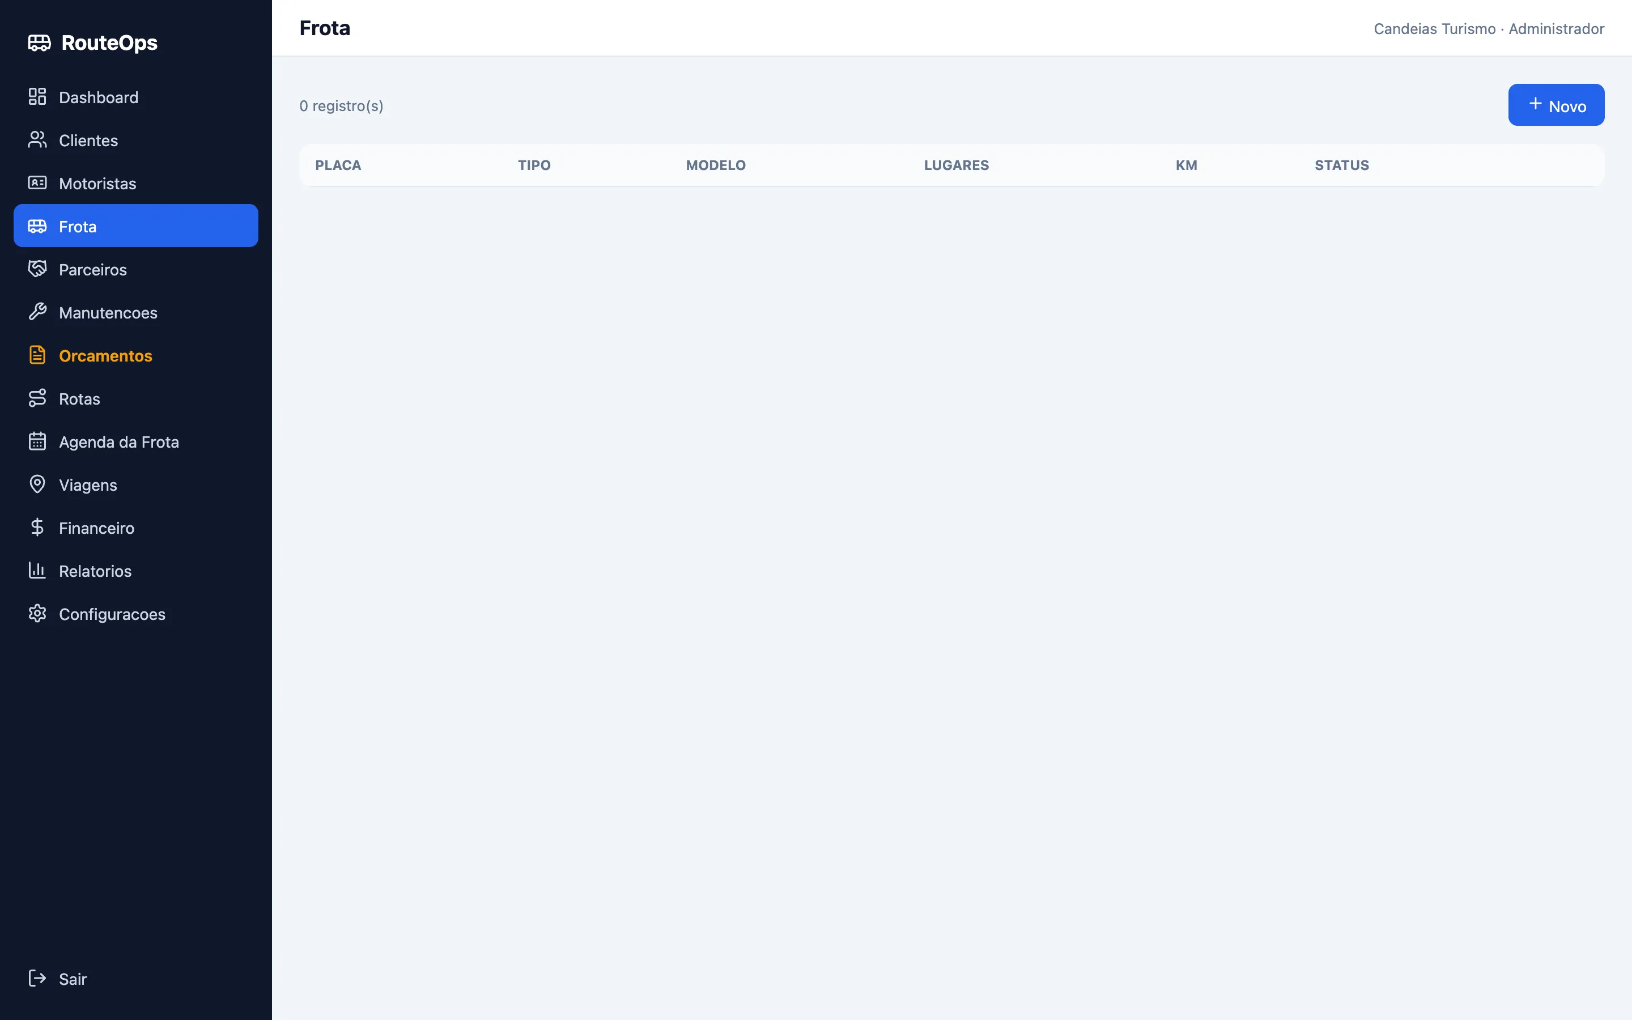Click the Motoristas ID card icon
The width and height of the screenshot is (1632, 1020).
point(37,183)
